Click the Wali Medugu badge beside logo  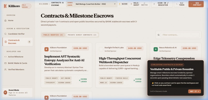(26, 6)
